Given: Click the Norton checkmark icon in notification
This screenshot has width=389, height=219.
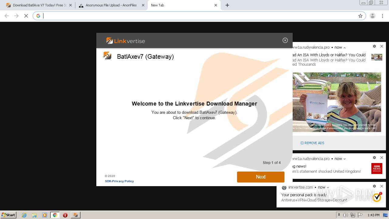Looking at the screenshot, I should tap(377, 197).
